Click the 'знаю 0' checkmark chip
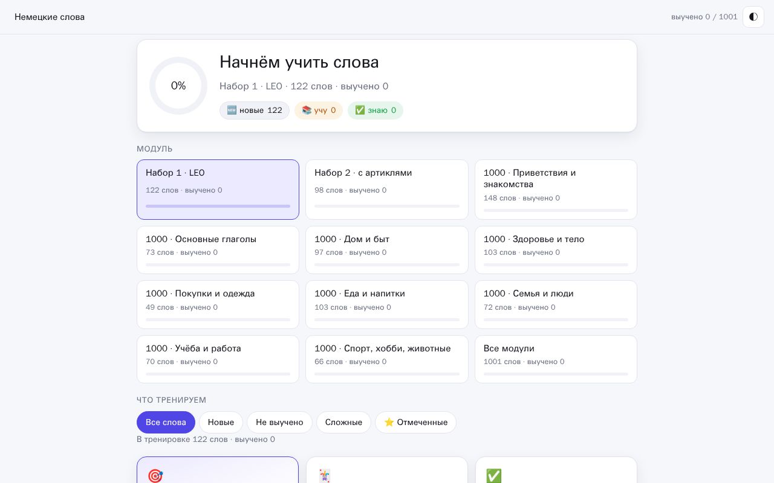 click(376, 110)
